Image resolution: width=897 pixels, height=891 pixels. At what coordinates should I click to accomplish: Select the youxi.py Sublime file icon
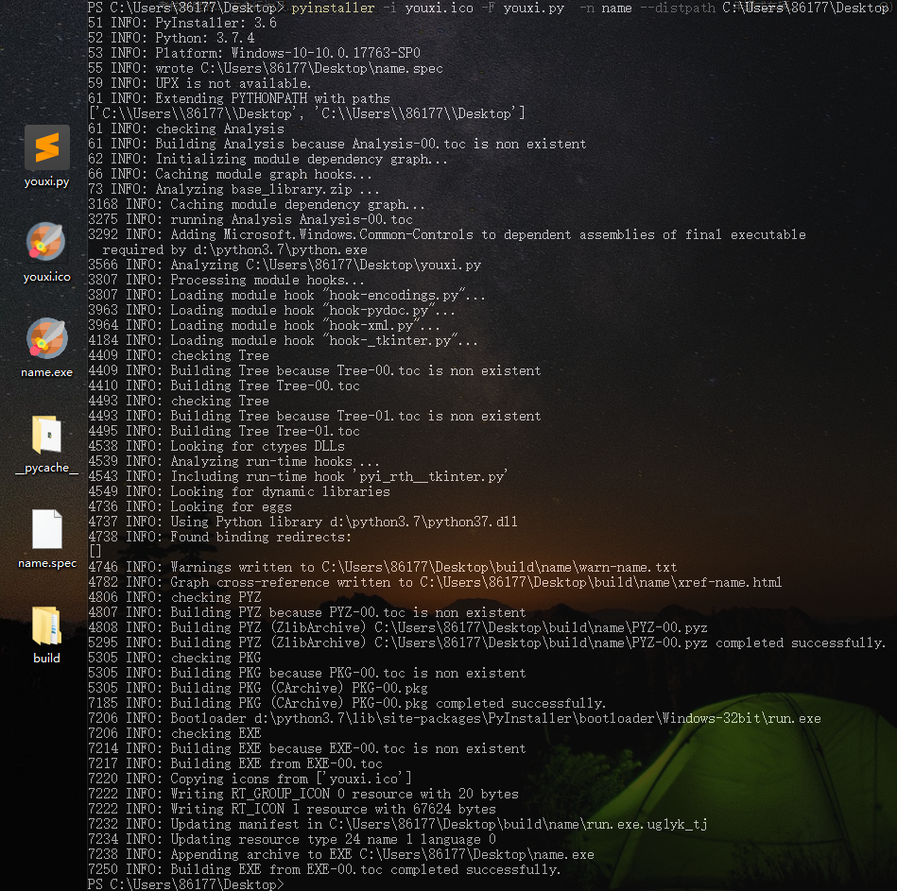[47, 147]
